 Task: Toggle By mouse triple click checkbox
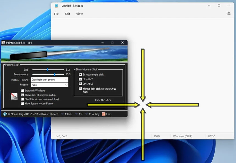pos(80,74)
